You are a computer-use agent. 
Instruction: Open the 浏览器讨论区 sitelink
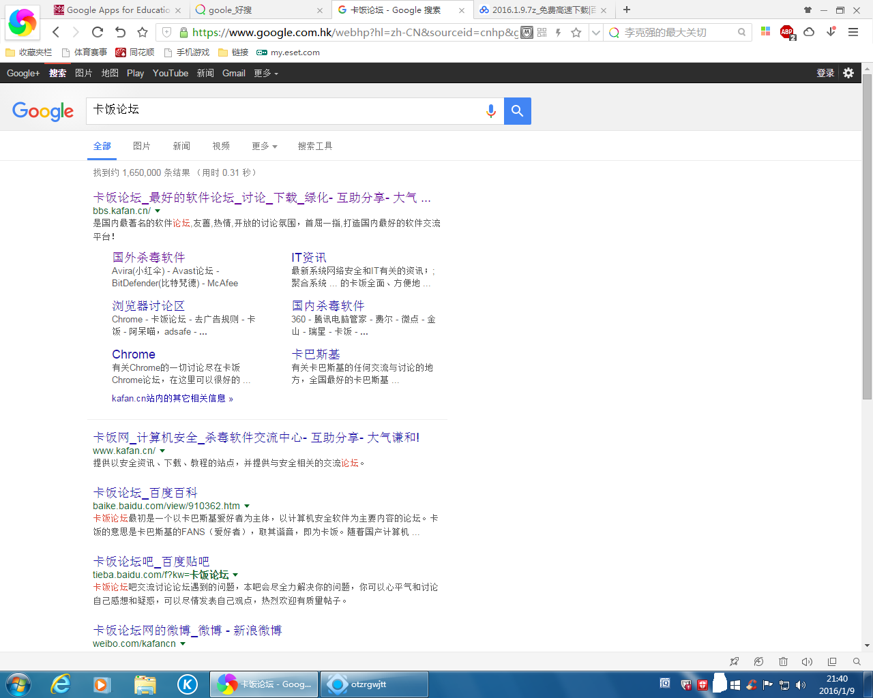tap(148, 306)
